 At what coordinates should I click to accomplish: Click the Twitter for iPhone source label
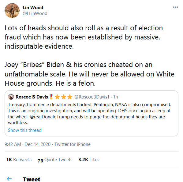click(x=73, y=144)
